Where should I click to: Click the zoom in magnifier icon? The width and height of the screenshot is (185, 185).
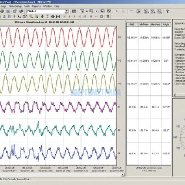click(x=31, y=16)
